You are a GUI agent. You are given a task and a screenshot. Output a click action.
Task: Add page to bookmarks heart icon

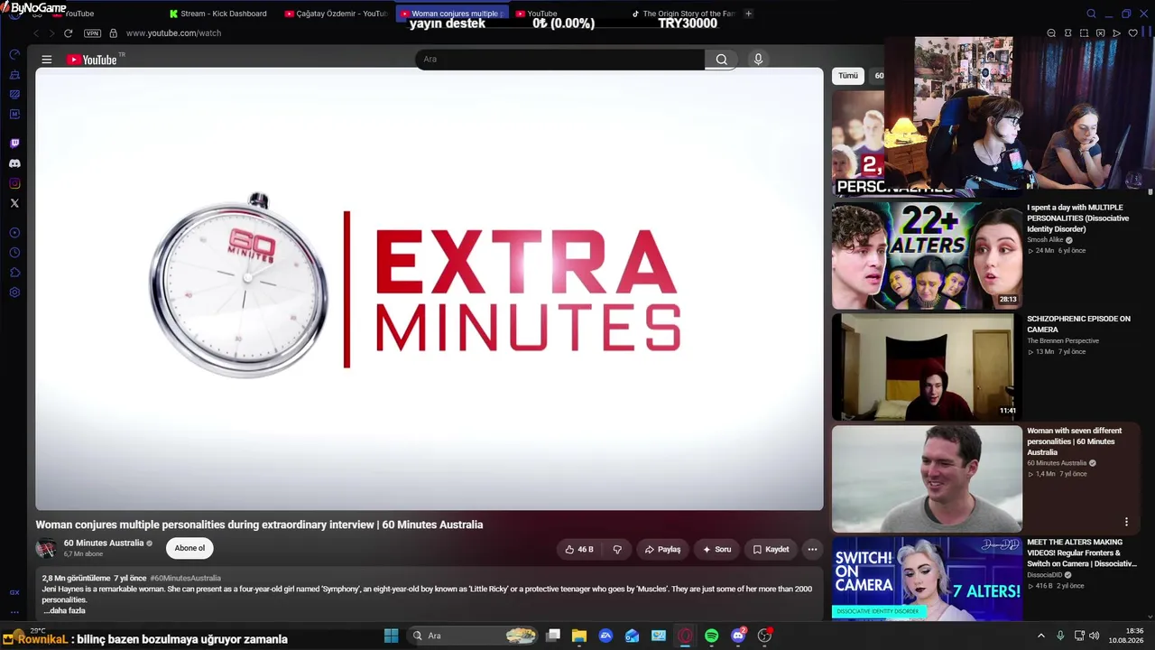click(1132, 33)
